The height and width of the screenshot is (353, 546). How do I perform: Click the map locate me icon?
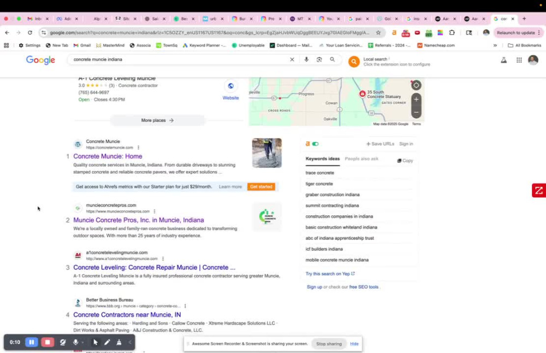click(416, 85)
